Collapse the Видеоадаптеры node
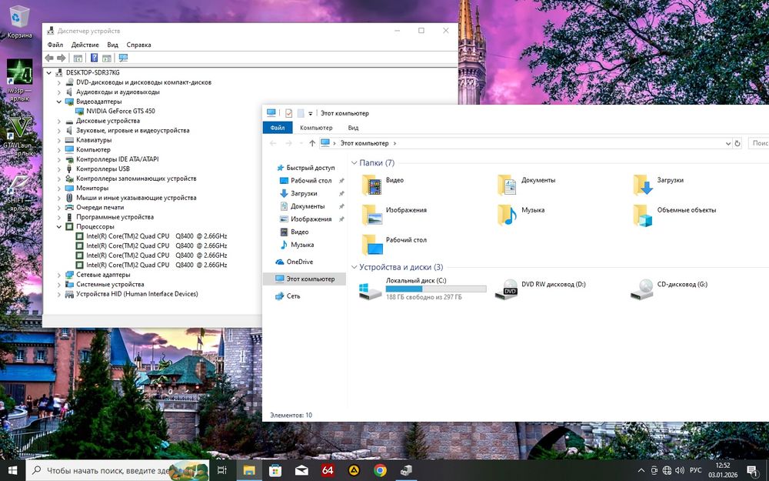The width and height of the screenshot is (769, 481). 59,102
